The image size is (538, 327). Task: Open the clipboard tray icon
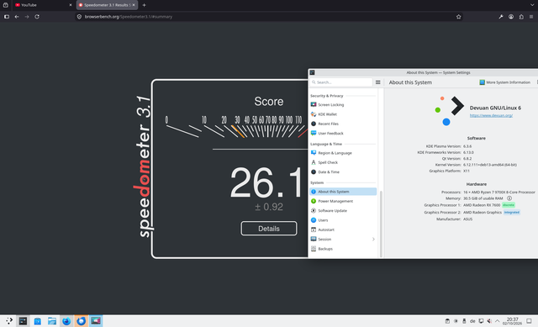pyautogui.click(x=447, y=321)
